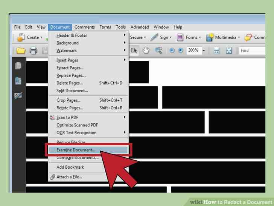Activate the Select tool cursor icon
This screenshot has width=274, height=206.
point(134,51)
